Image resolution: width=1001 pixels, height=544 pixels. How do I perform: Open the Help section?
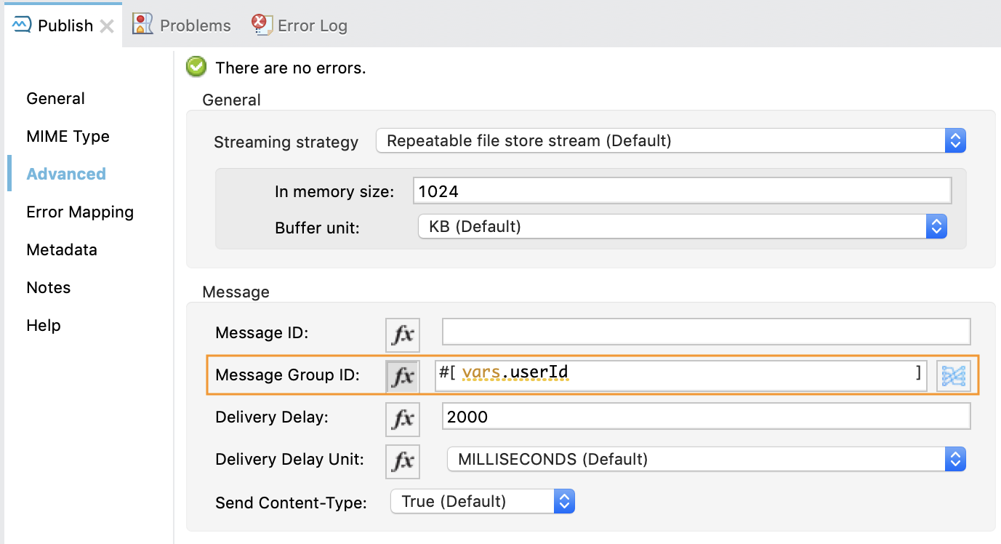(x=44, y=325)
